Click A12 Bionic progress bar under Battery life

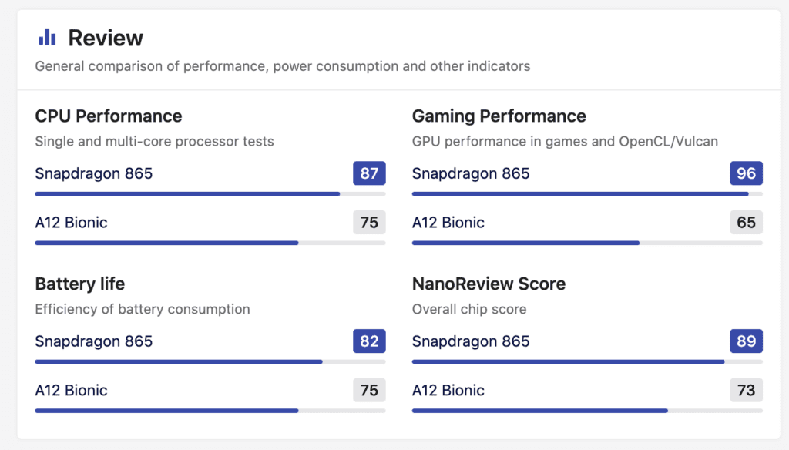(210, 411)
